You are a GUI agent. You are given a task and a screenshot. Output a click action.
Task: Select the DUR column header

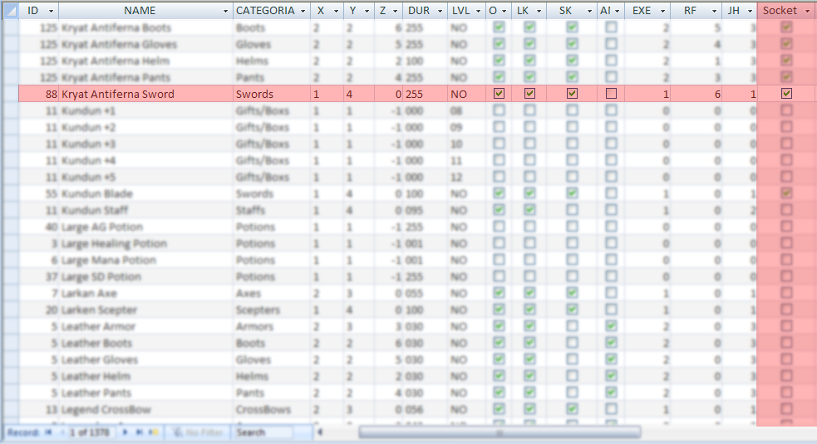tap(418, 11)
